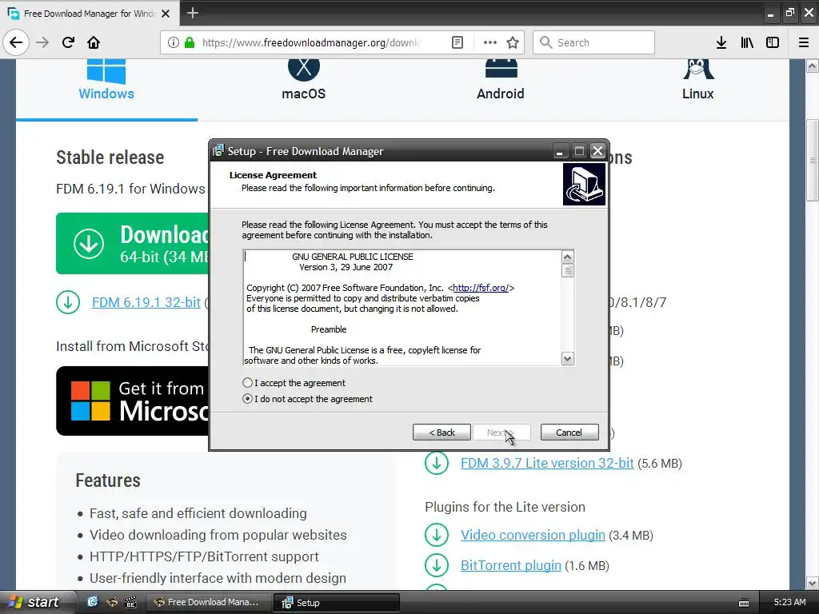Click the keyboard icon in system tray

[744, 603]
